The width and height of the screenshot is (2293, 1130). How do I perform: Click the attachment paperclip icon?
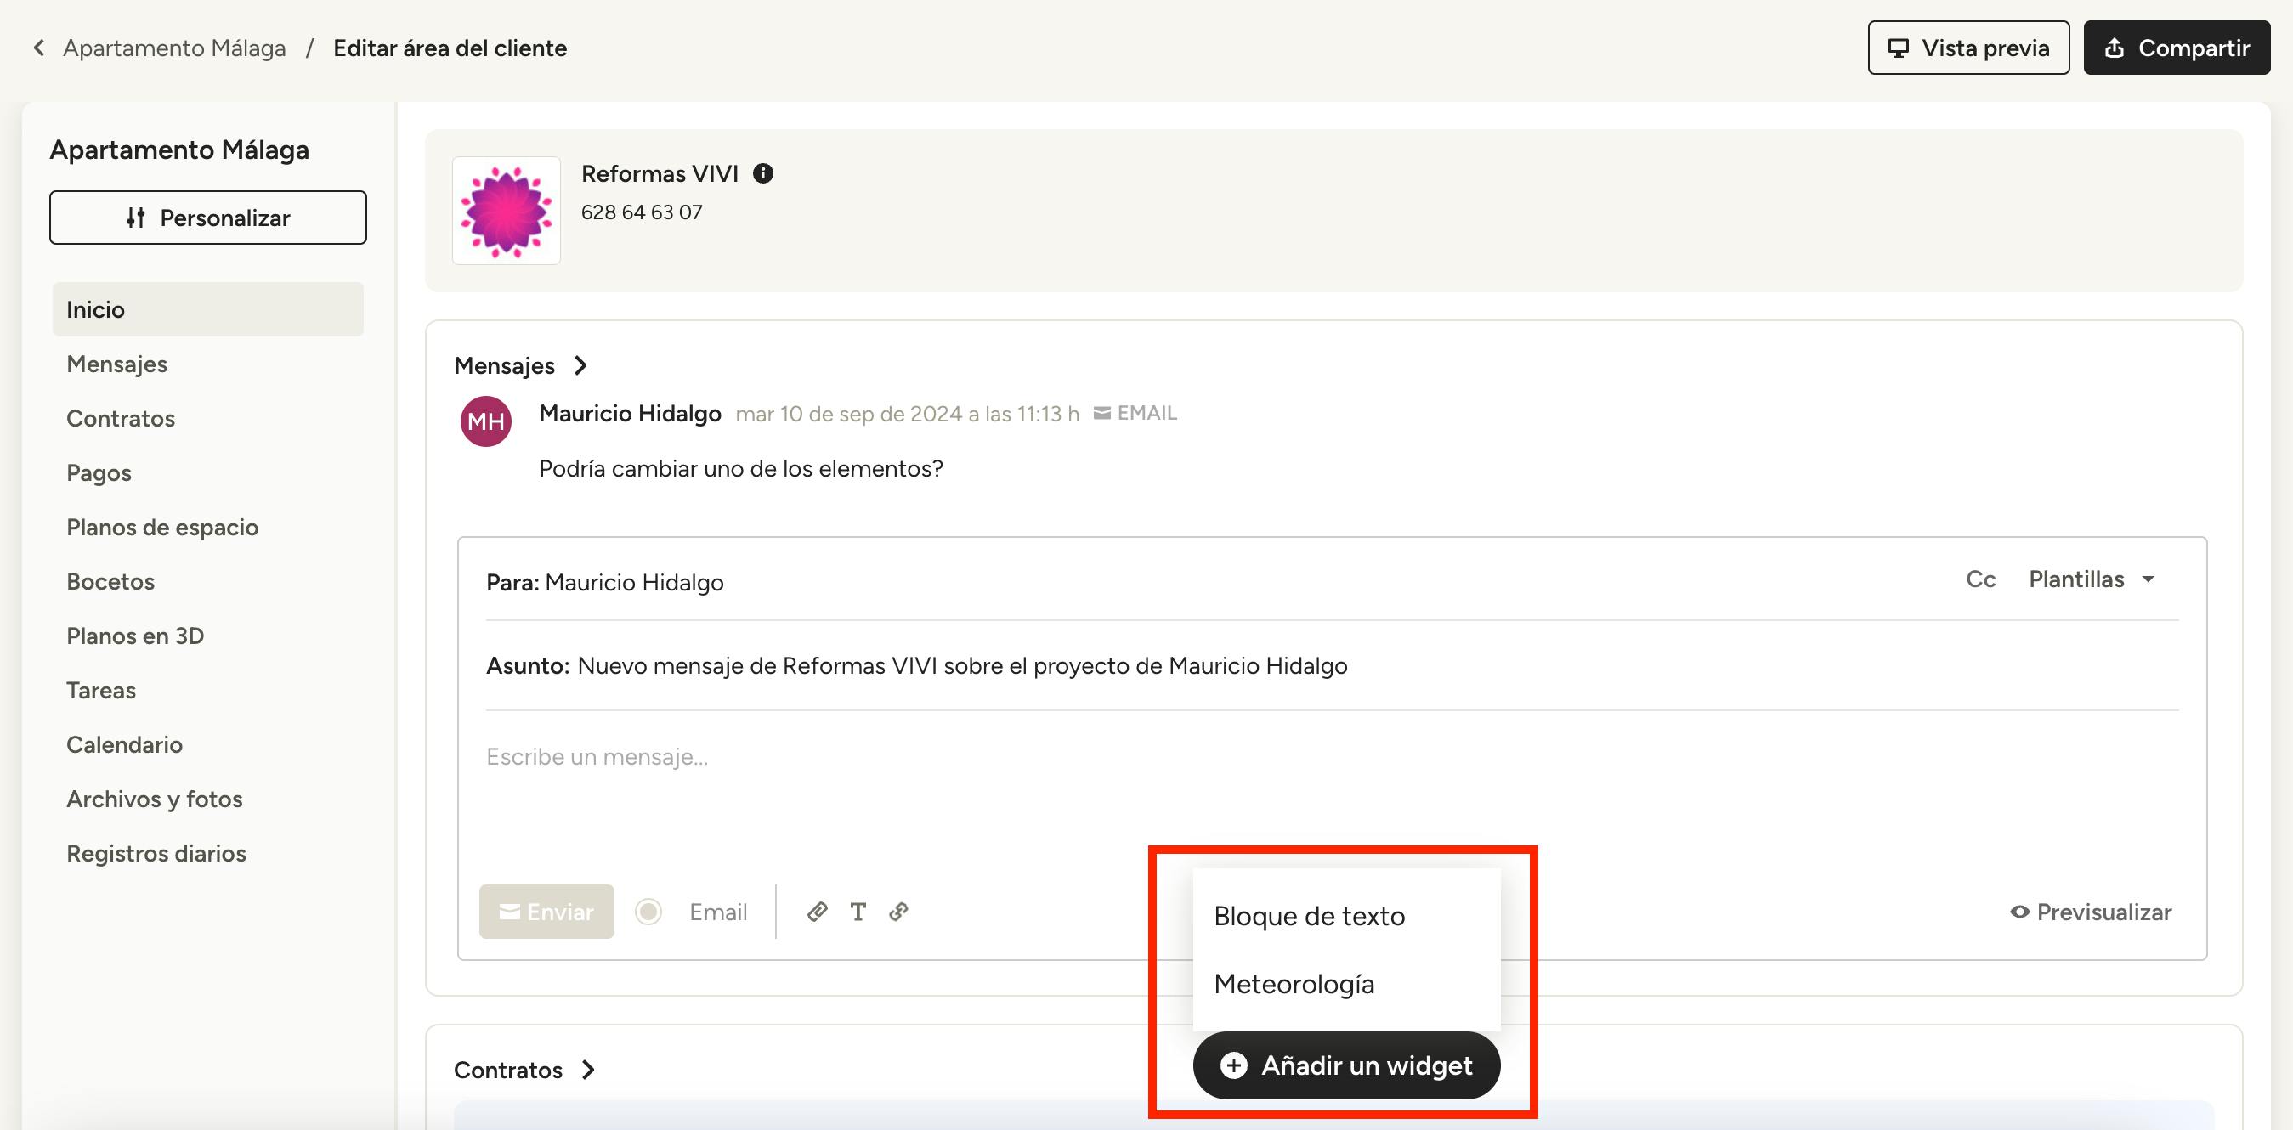coord(817,911)
